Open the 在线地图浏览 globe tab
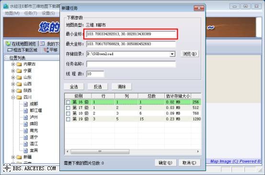265x175 pixels. coord(21,44)
